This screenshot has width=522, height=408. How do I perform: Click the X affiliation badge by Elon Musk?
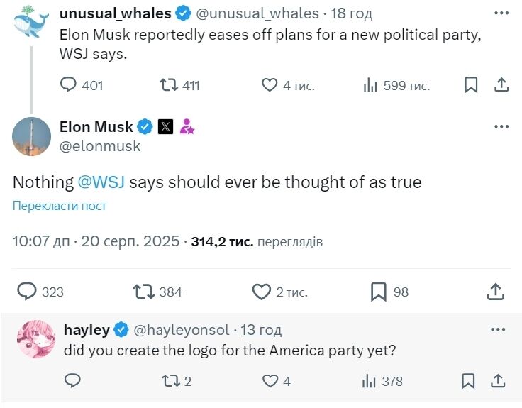click(165, 127)
